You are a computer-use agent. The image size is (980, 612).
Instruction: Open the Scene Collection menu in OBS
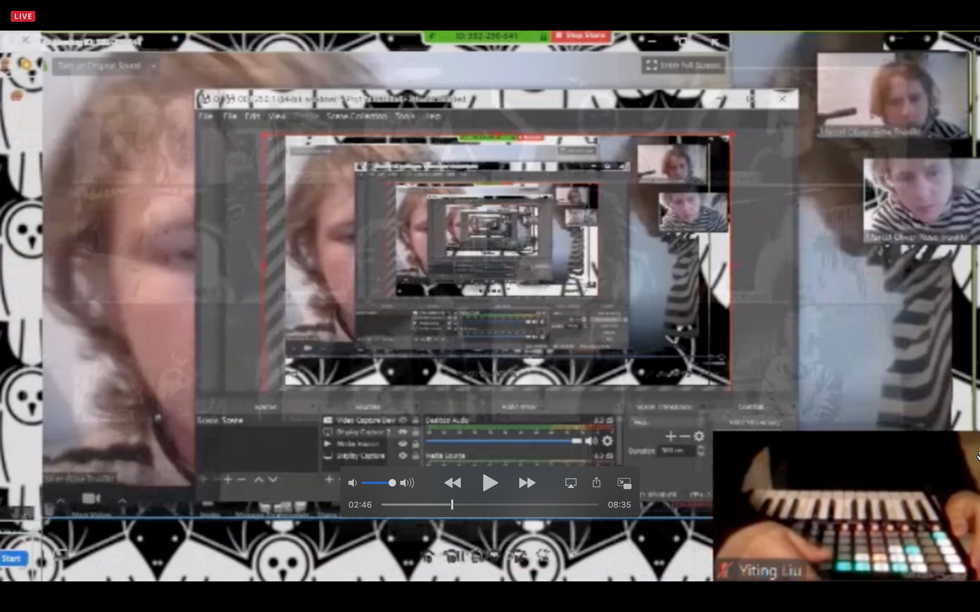point(357,117)
